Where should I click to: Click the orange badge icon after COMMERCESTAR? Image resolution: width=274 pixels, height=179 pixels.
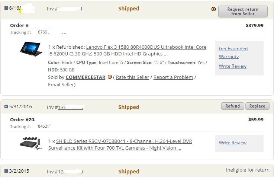point(110,77)
